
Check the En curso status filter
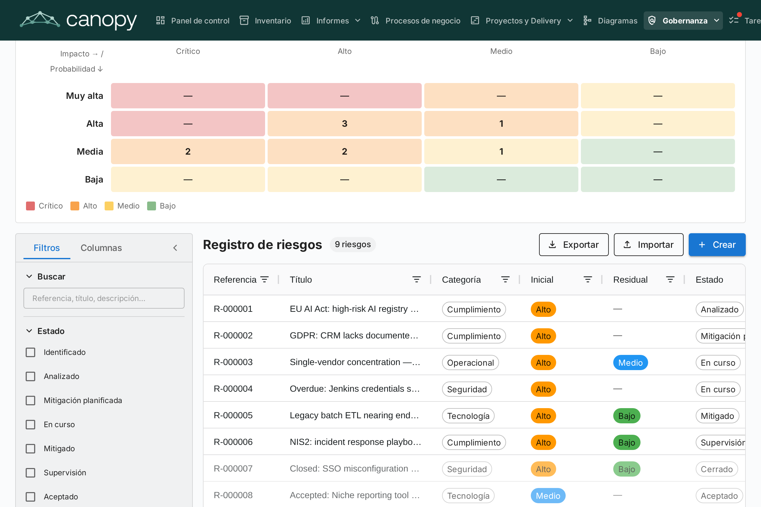pos(30,425)
